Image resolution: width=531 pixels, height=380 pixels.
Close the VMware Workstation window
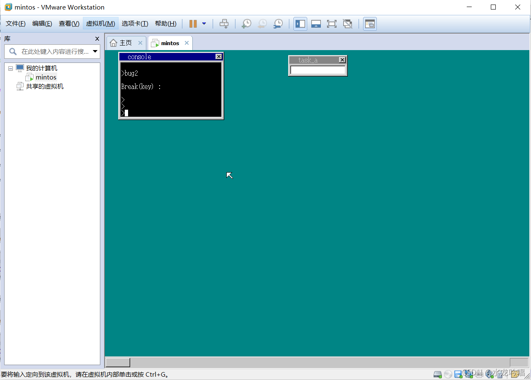tap(518, 7)
